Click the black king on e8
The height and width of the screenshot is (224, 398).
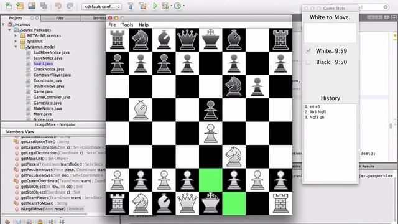[x=210, y=40]
